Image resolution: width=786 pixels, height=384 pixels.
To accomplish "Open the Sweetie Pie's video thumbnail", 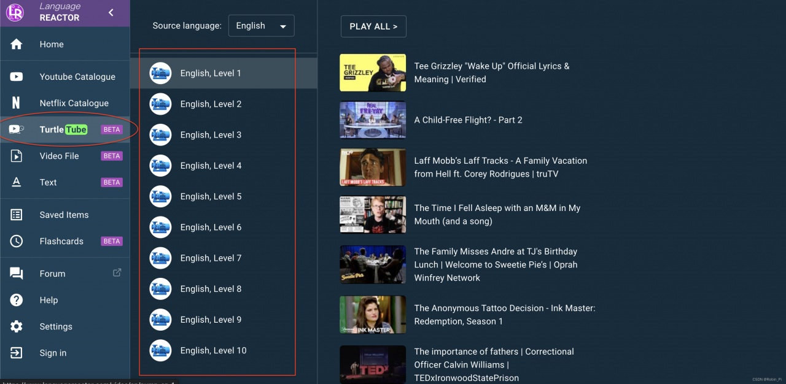I will (373, 264).
